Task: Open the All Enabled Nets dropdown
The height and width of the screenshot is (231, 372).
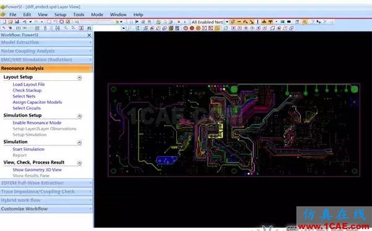Action: tap(227, 22)
